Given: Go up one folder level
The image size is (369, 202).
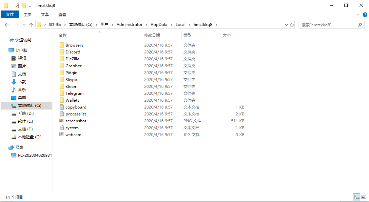Looking at the screenshot, I should coord(31,25).
